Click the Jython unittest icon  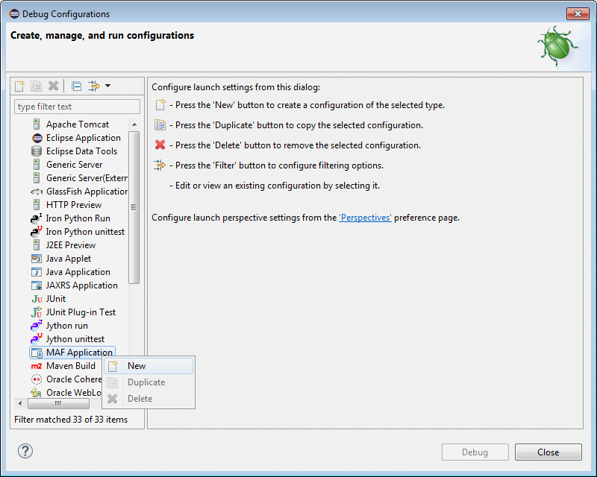(36, 339)
